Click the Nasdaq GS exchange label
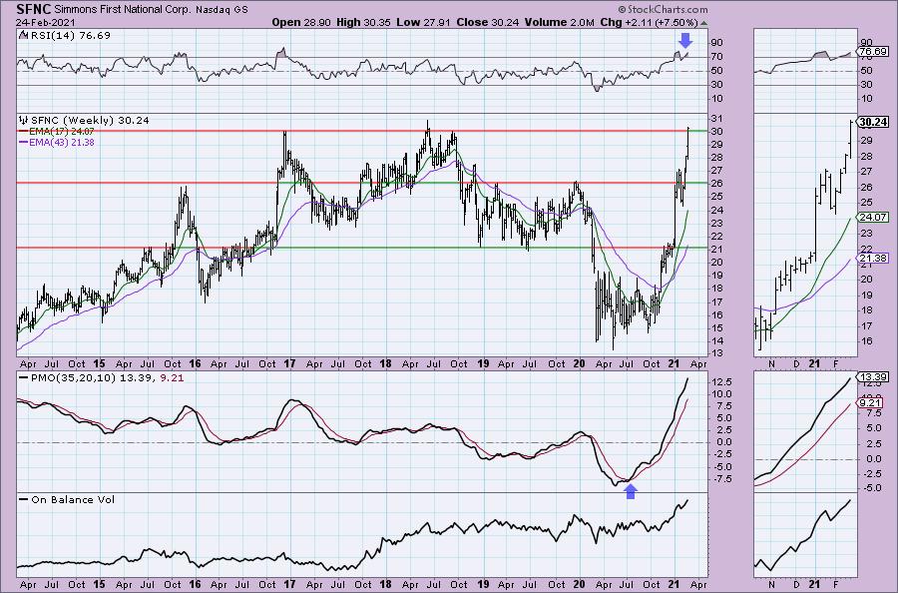This screenshot has width=898, height=593. coord(222,10)
